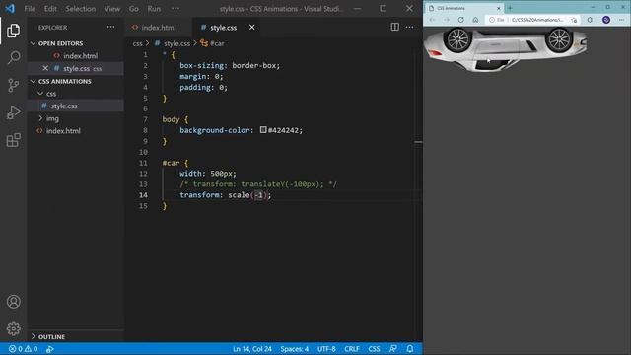Open the View menu
This screenshot has height=355, width=631.
point(111,9)
